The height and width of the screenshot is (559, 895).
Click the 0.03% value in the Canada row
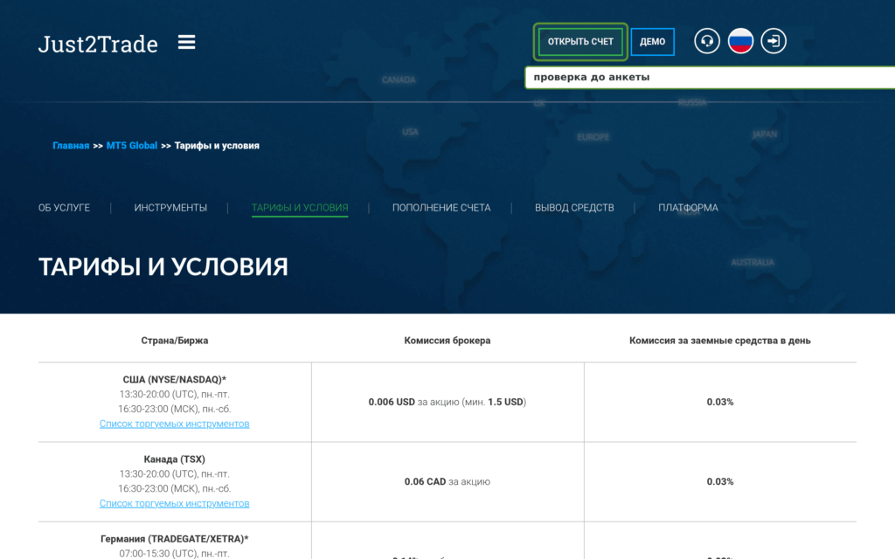coord(720,482)
